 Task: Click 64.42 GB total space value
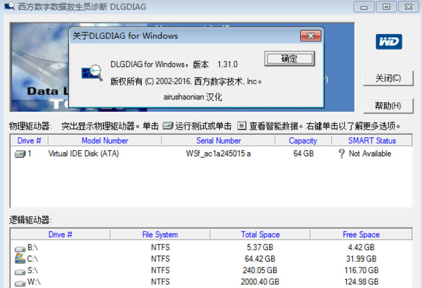coord(260,259)
